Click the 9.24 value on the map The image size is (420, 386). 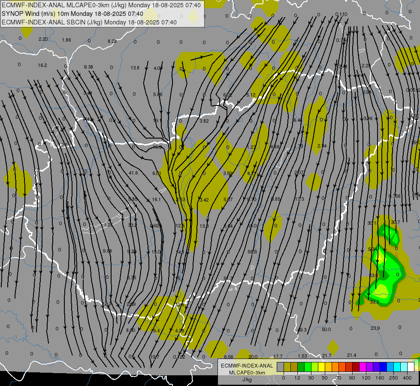[x=132, y=251]
